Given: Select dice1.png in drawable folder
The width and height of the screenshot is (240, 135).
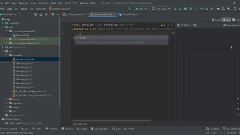Looking at the screenshot, I should 21,63.
